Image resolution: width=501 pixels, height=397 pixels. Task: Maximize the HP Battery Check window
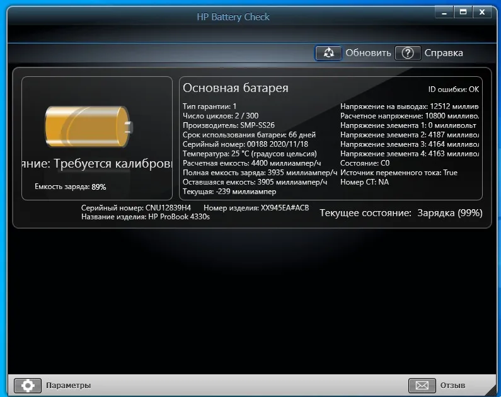pyautogui.click(x=463, y=13)
